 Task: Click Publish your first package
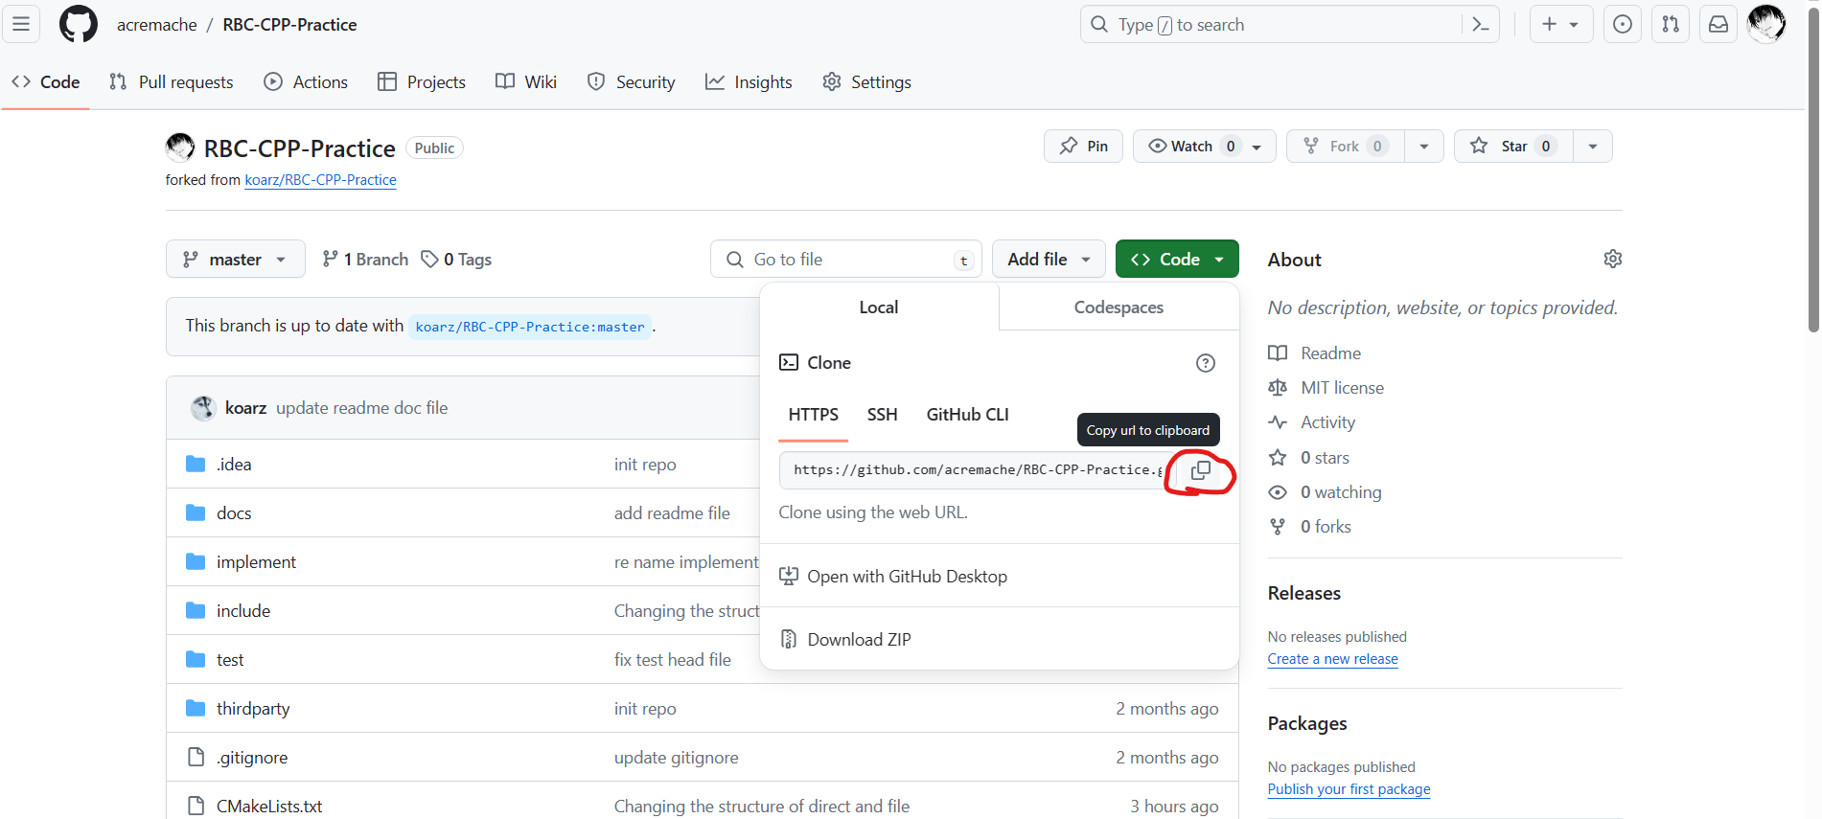click(x=1349, y=789)
